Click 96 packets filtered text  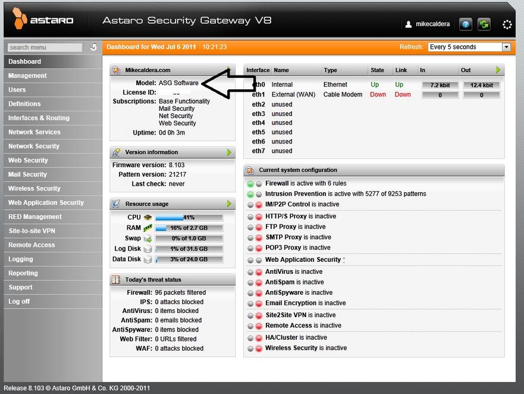click(180, 292)
